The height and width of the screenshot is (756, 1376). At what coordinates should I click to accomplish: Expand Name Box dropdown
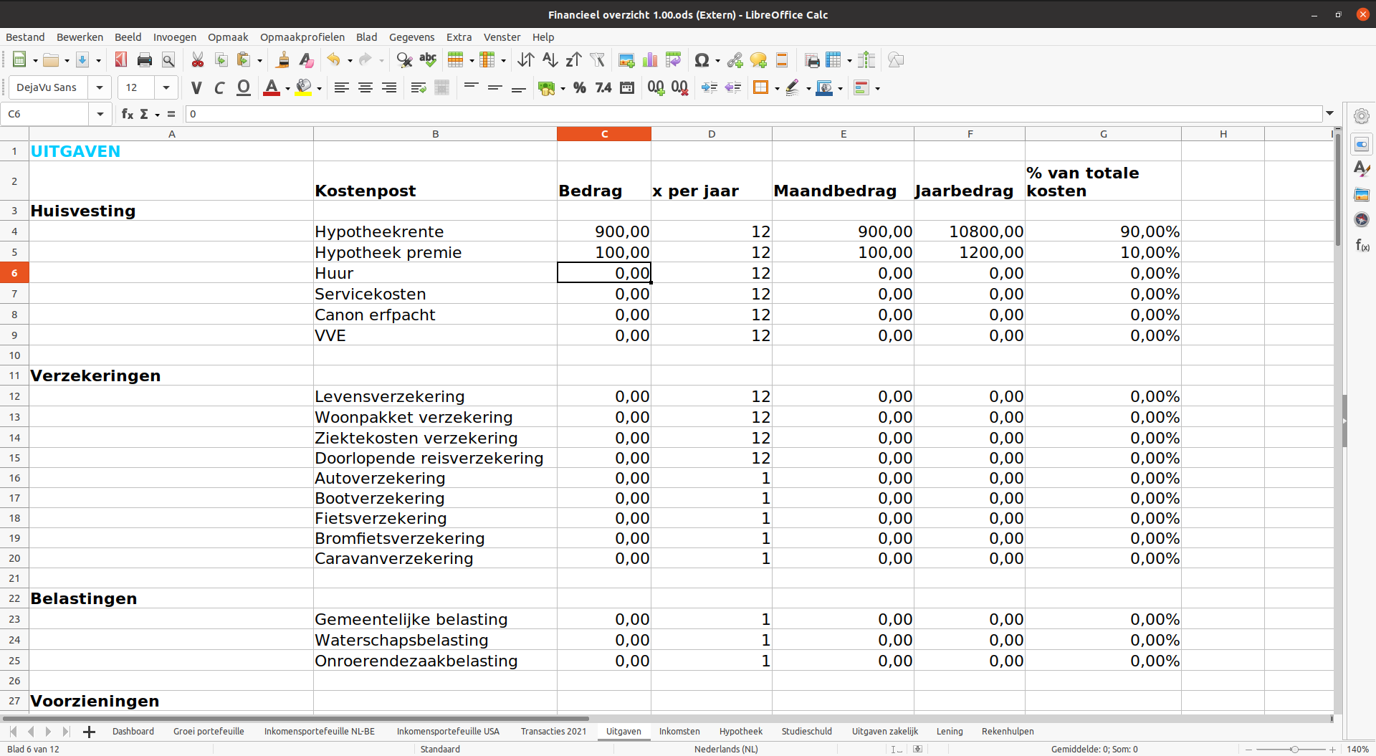click(100, 114)
